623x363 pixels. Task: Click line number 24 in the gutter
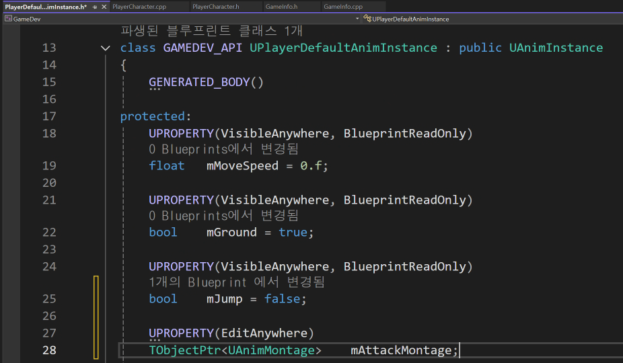coord(49,266)
